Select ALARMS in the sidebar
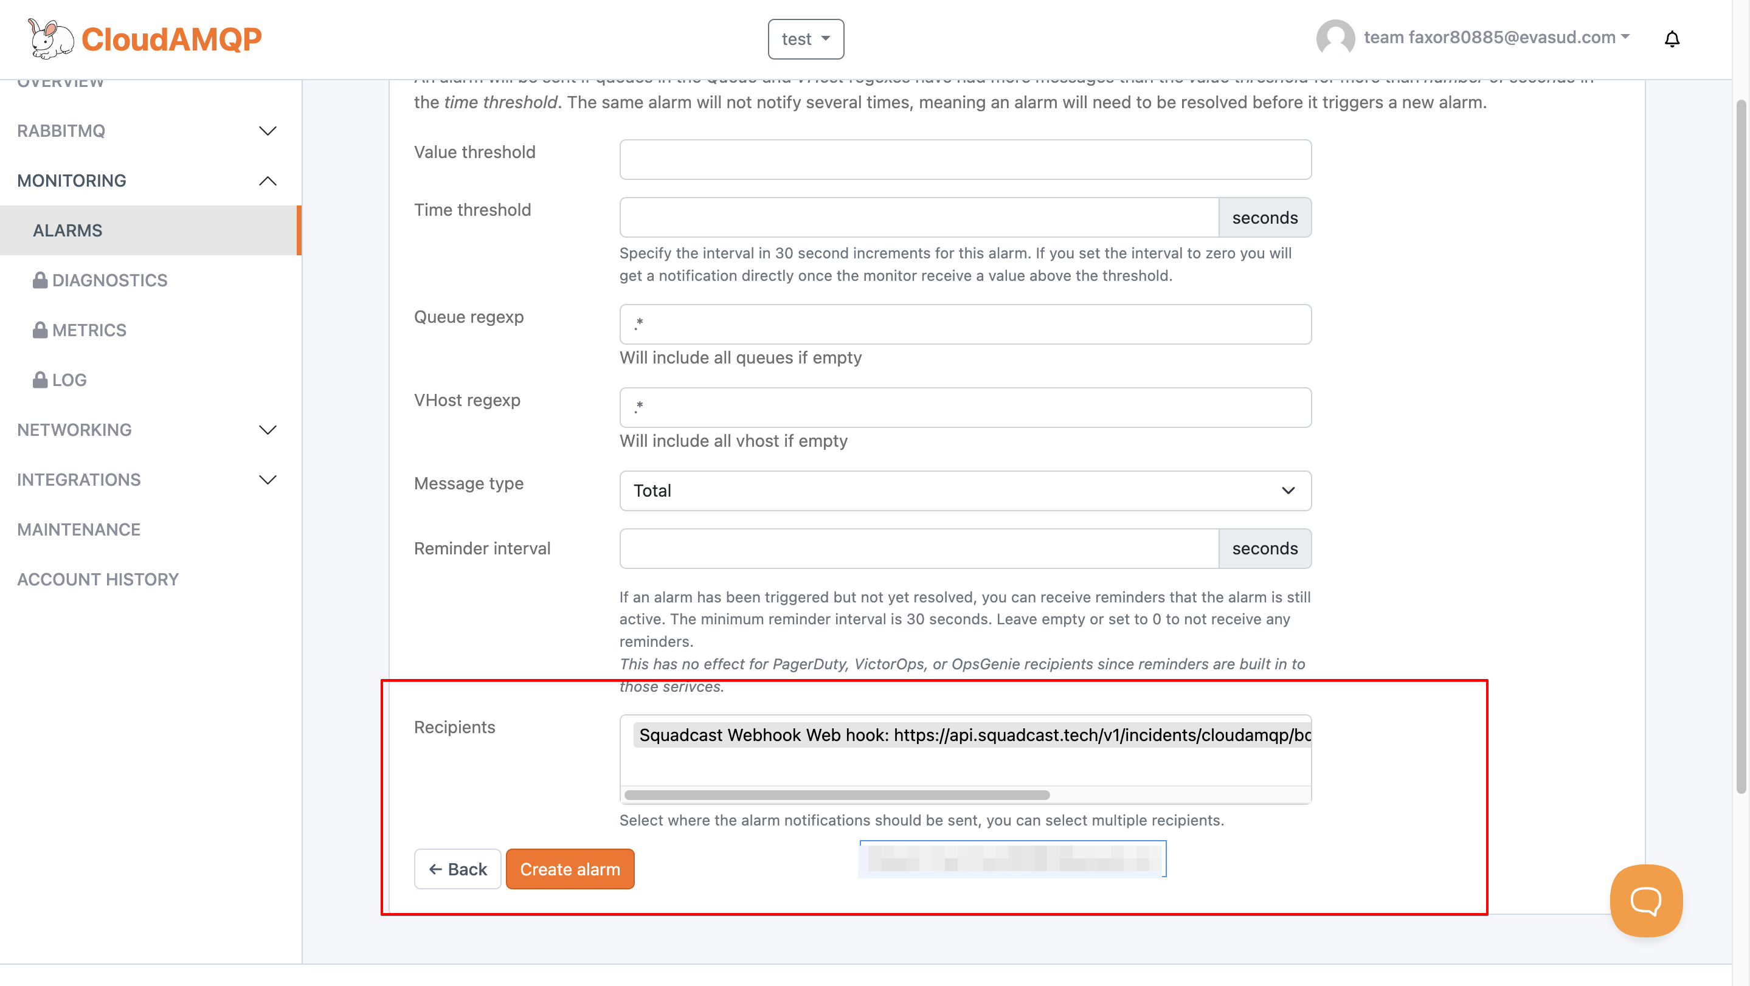This screenshot has width=1750, height=986. click(68, 230)
